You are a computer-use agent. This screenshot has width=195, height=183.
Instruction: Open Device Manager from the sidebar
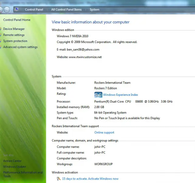click(14, 29)
